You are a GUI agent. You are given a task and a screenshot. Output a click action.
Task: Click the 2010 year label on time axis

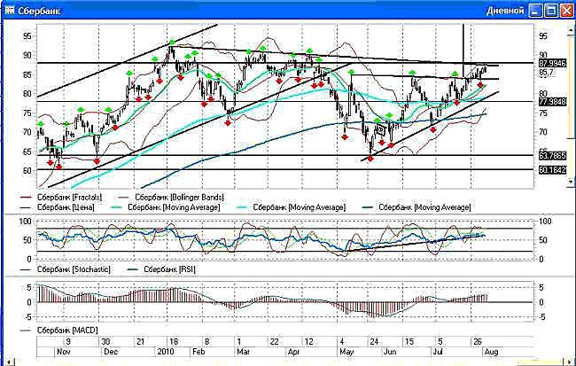coord(166,352)
